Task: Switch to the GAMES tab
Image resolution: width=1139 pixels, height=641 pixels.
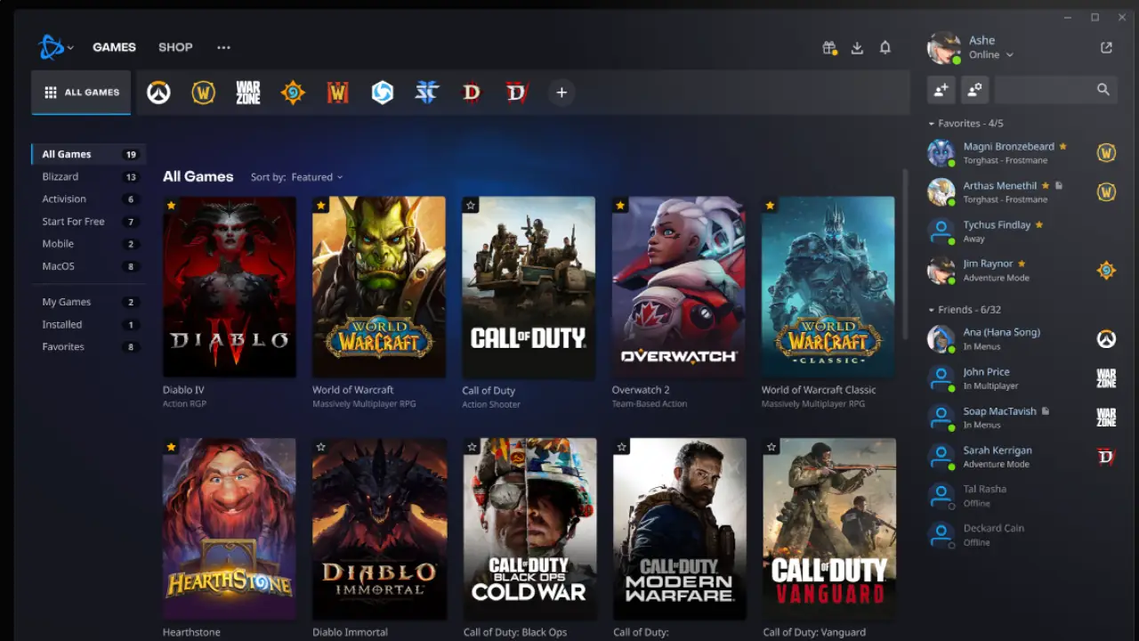Action: pos(115,47)
